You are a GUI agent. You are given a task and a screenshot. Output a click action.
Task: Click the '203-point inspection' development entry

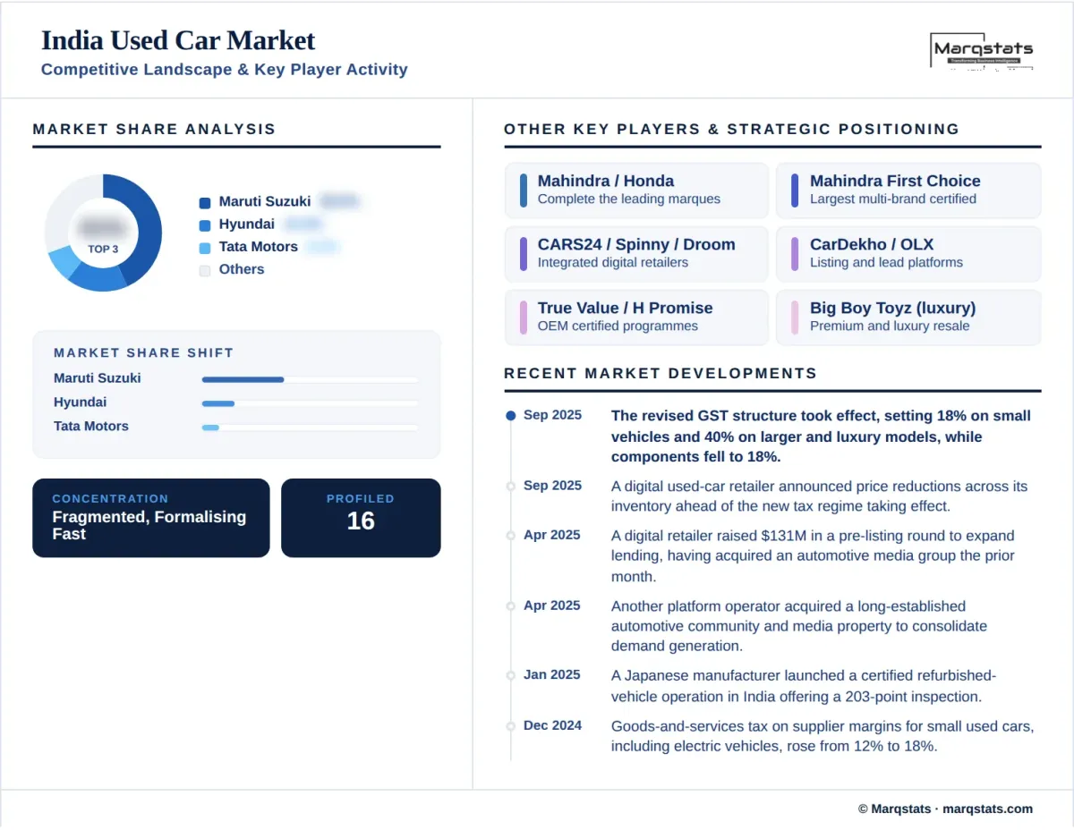[x=804, y=686]
